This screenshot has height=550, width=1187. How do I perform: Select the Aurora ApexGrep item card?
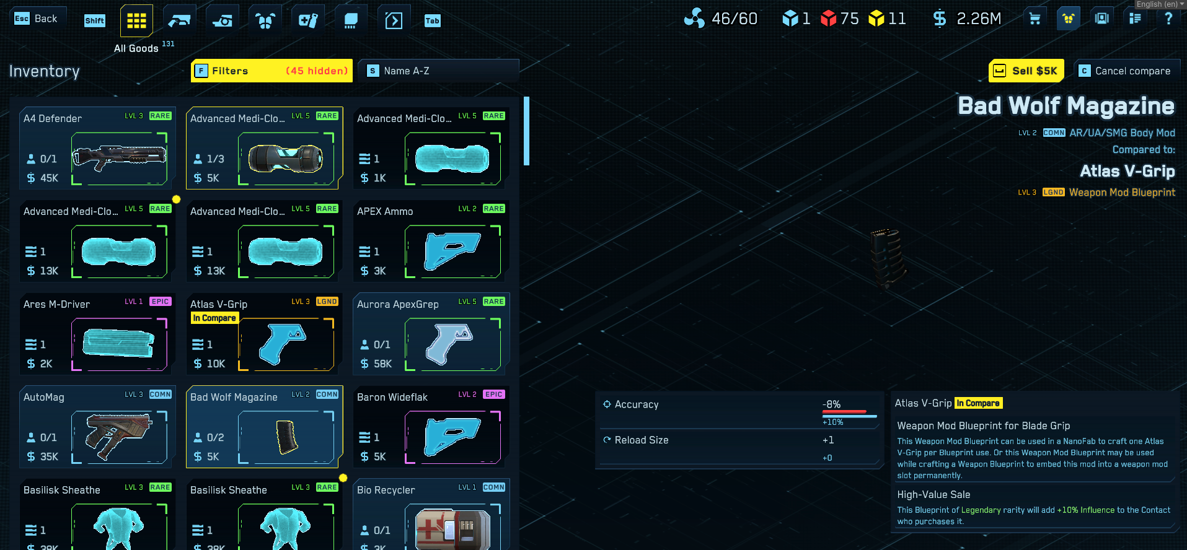[431, 334]
